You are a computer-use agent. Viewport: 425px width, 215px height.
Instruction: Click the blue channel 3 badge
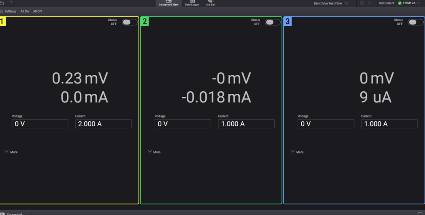click(x=288, y=21)
